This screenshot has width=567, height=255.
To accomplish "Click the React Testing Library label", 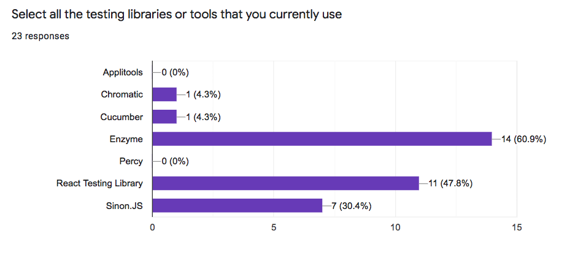I will point(99,183).
